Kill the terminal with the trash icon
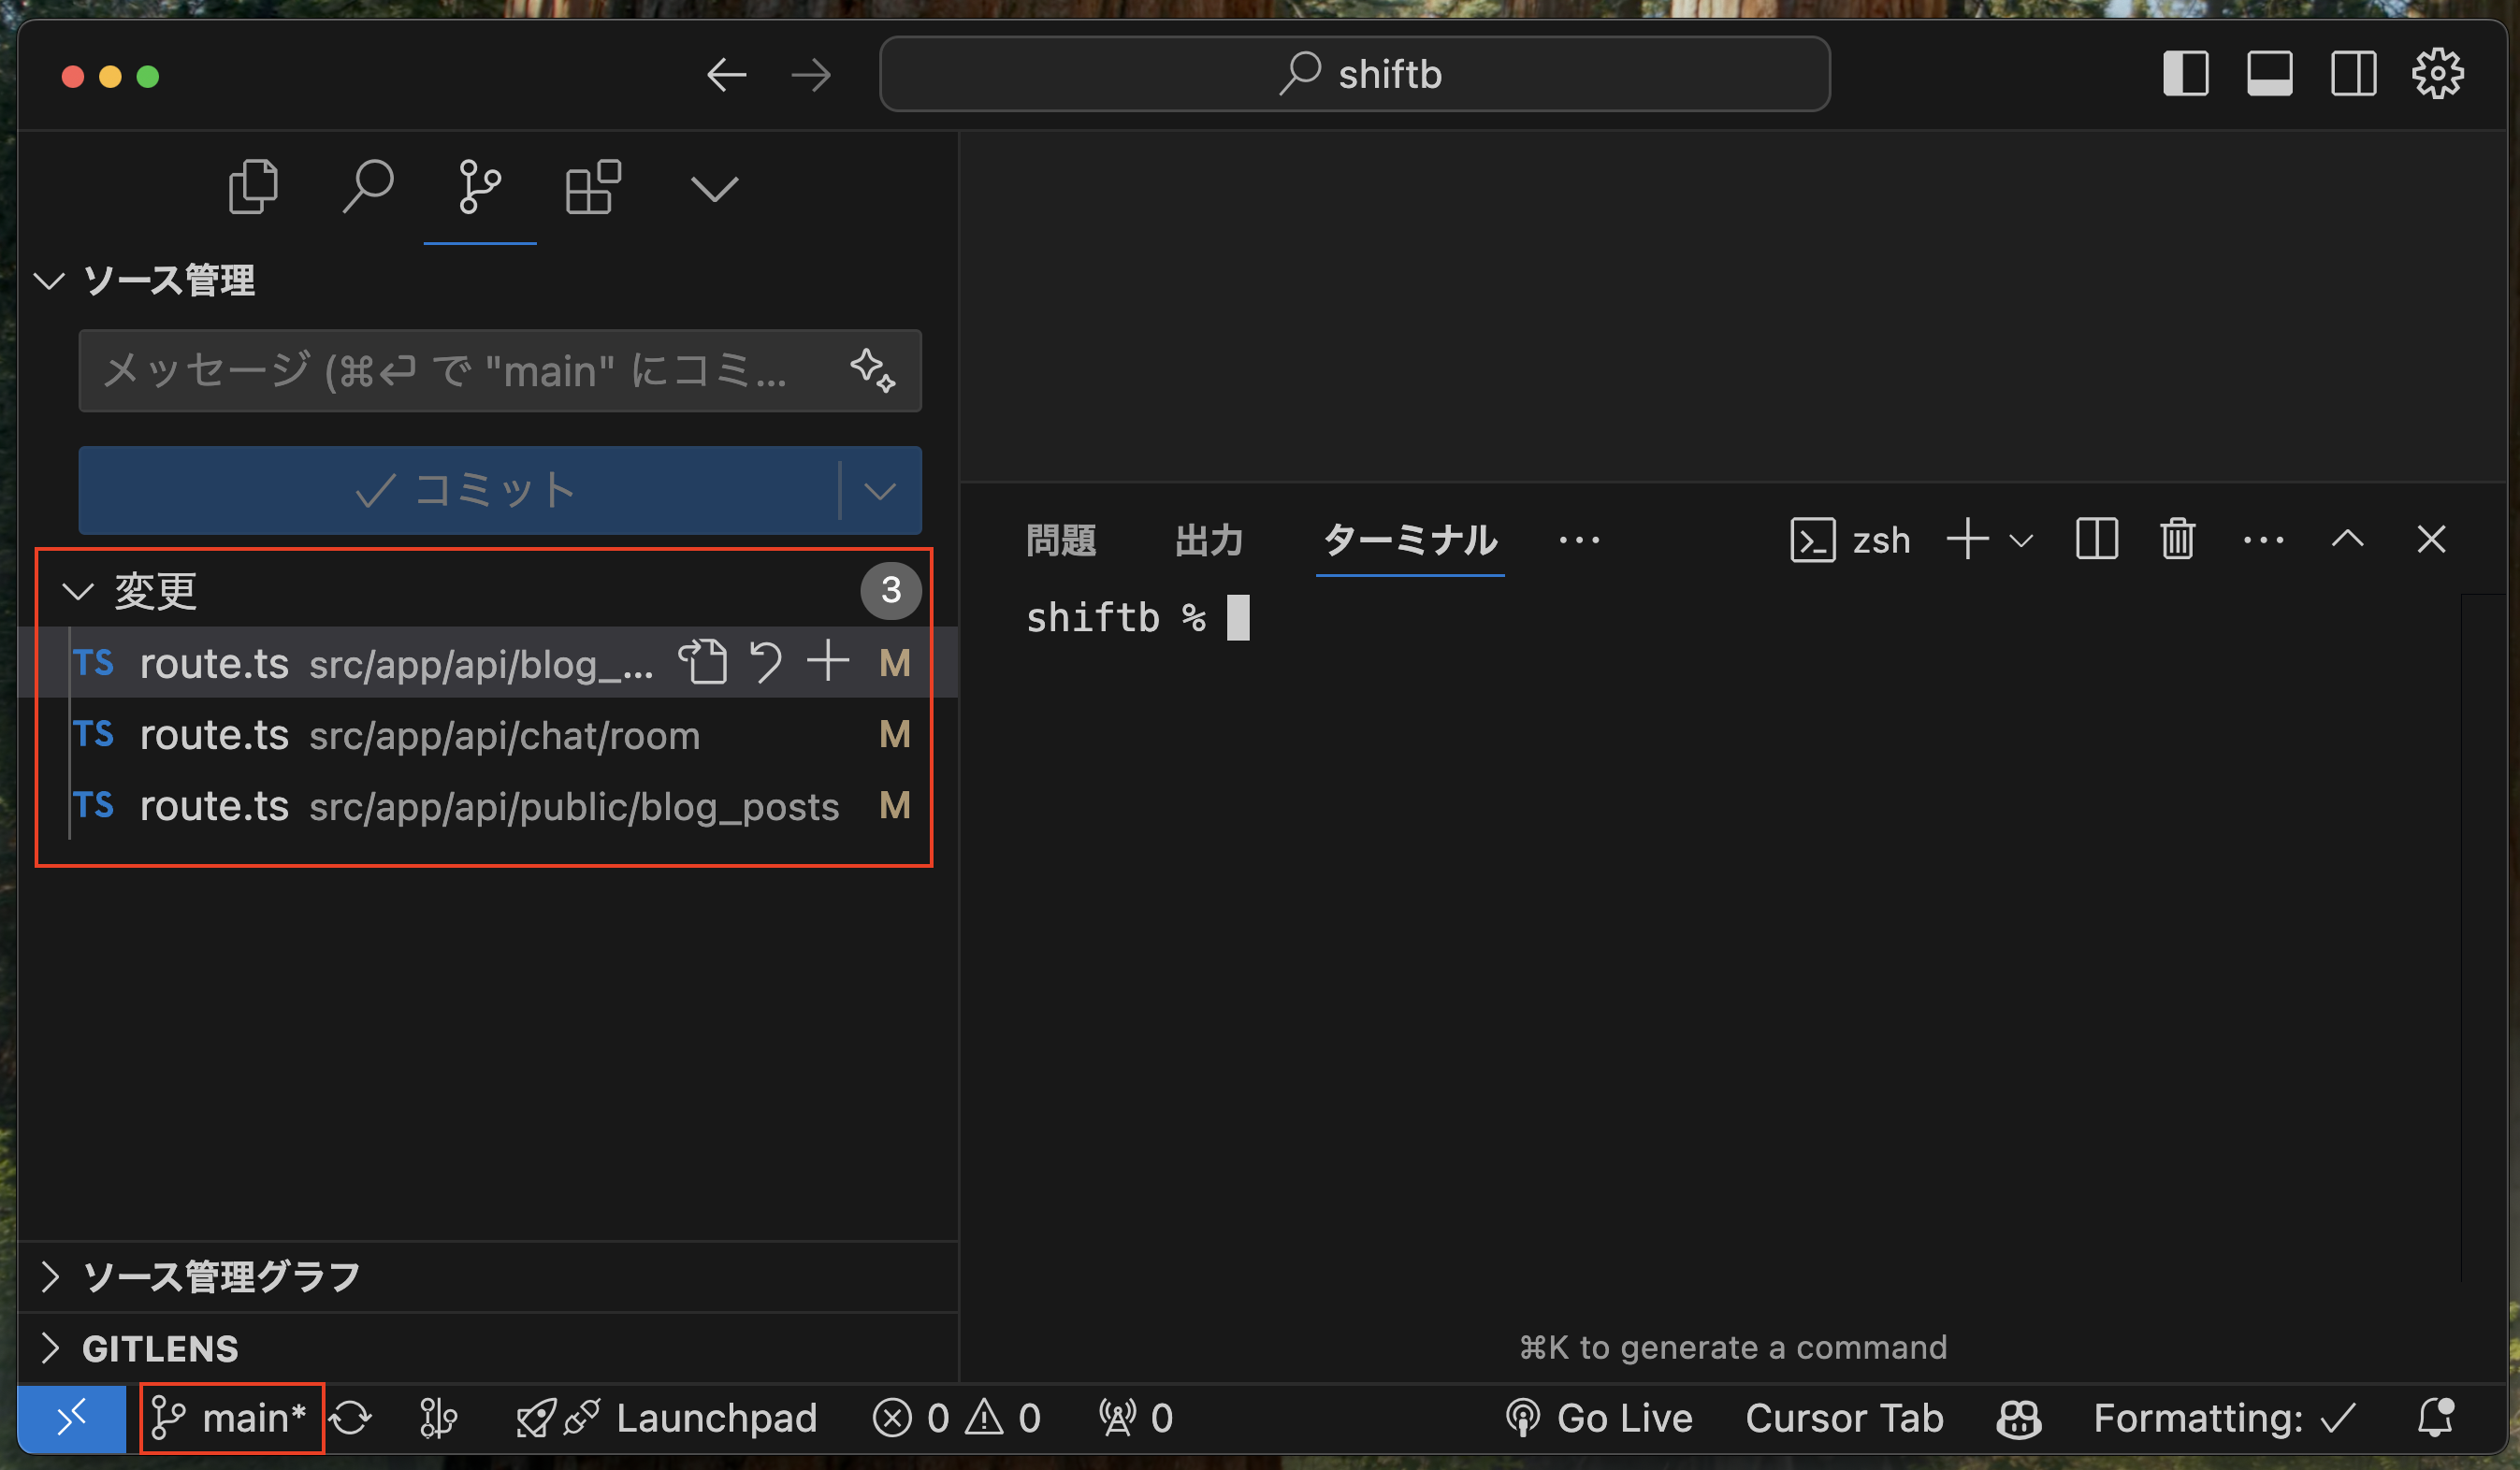Viewport: 2520px width, 1470px height. click(x=2177, y=540)
